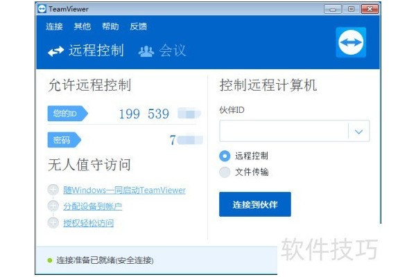This screenshot has width=416, height=277.
Task: Click the 您的ID label tag
Action: click(67, 114)
